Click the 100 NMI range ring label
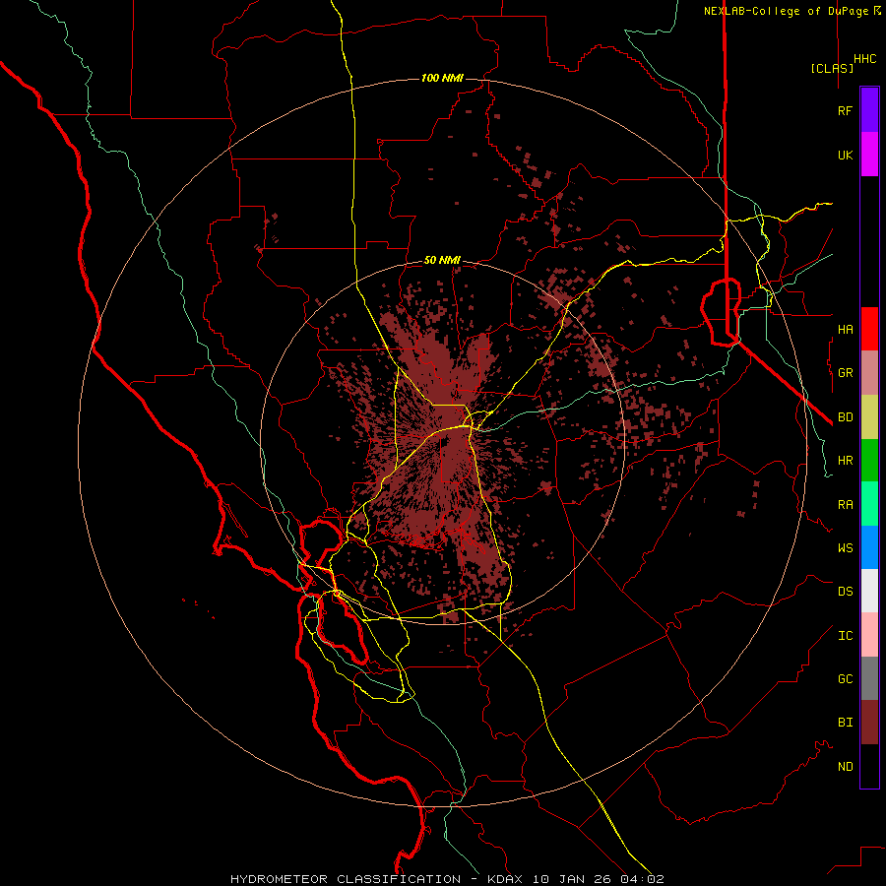This screenshot has height=886, width=886. 442,78
